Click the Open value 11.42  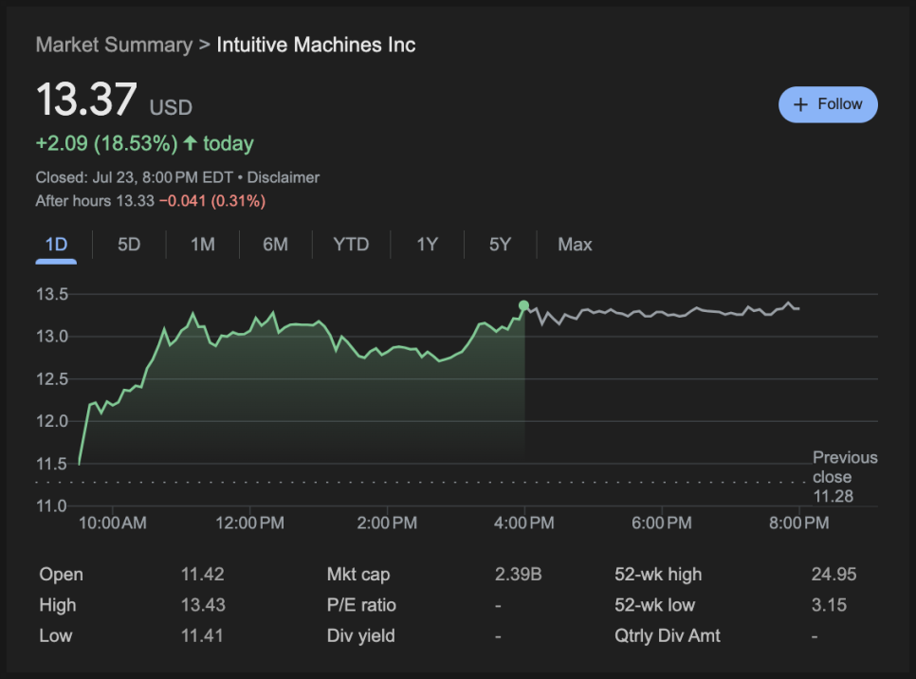pos(203,575)
